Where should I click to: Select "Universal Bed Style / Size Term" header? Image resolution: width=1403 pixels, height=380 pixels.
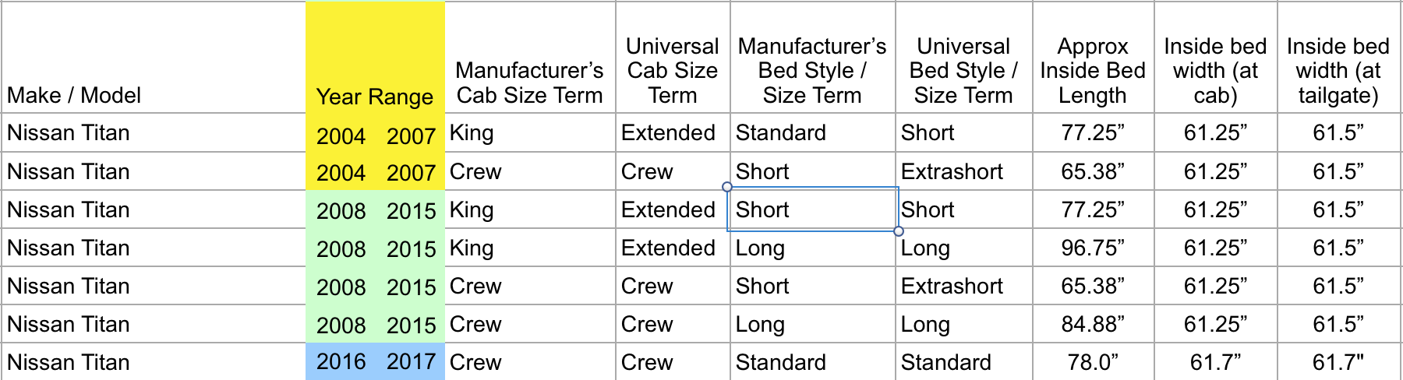(963, 71)
